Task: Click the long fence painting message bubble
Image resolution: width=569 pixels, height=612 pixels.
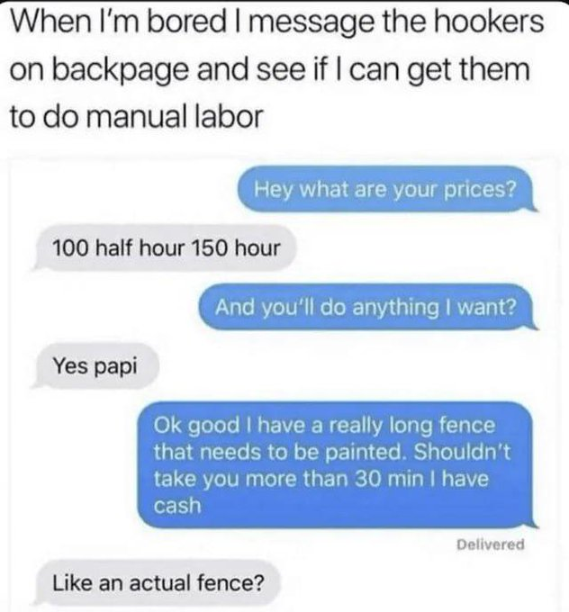Action: 337,464
